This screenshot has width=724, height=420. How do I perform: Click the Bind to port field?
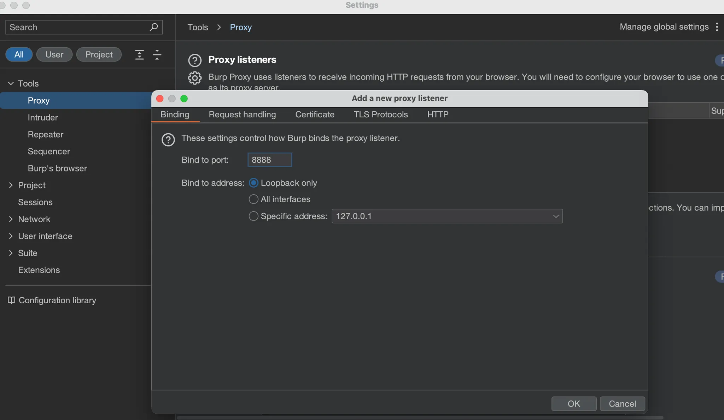click(x=269, y=160)
